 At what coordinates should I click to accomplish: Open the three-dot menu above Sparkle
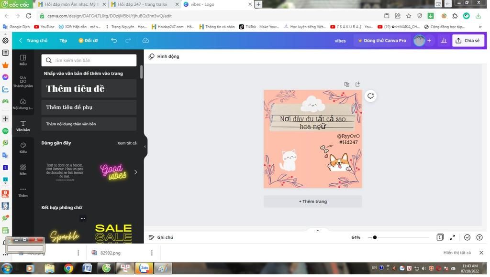[83, 218]
